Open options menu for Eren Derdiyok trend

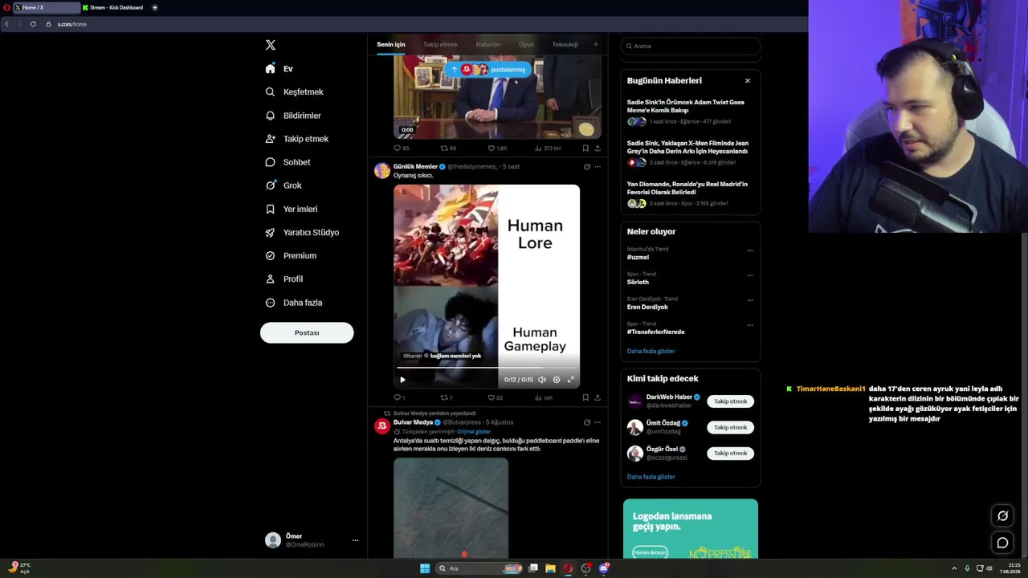pos(750,300)
